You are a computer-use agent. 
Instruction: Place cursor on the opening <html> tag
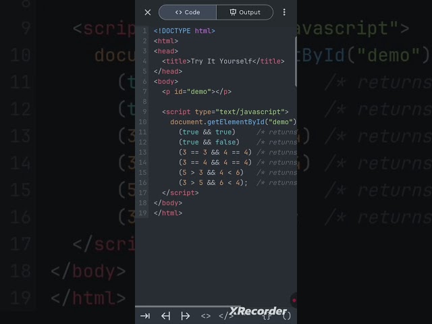(x=166, y=41)
